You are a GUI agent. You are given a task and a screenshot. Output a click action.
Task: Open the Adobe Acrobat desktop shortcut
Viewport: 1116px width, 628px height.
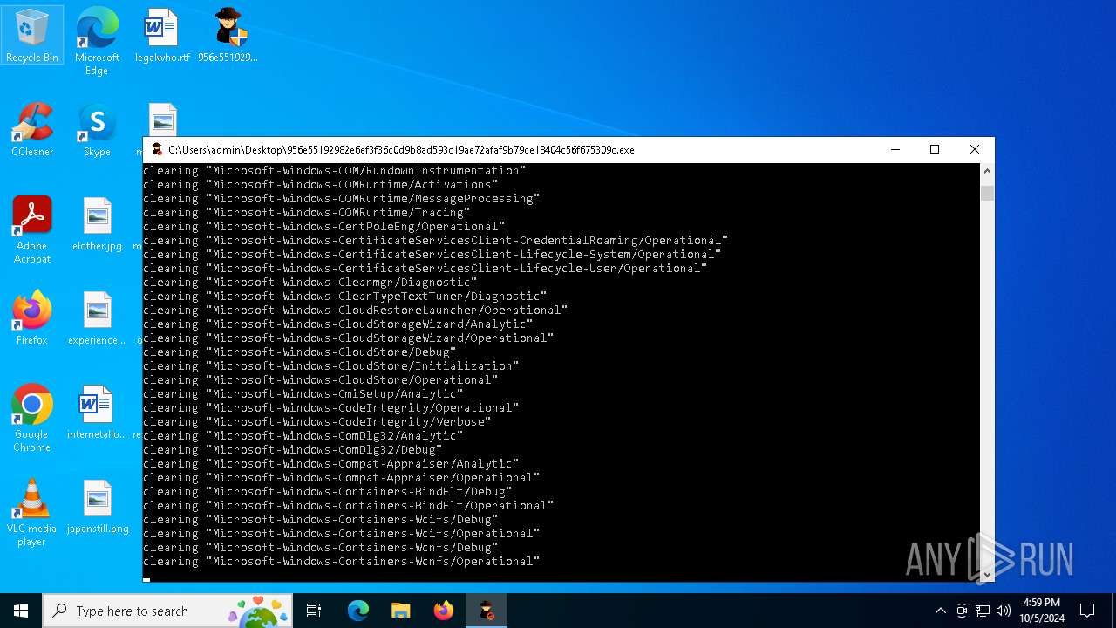click(32, 229)
